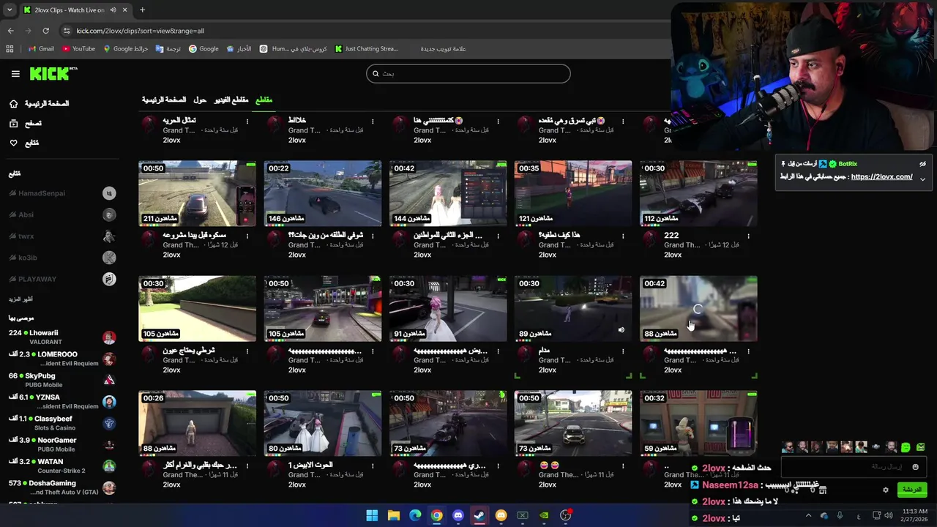Open the Google Maps "خرائط Google" bookmark
The height and width of the screenshot is (527, 937).
[125, 49]
